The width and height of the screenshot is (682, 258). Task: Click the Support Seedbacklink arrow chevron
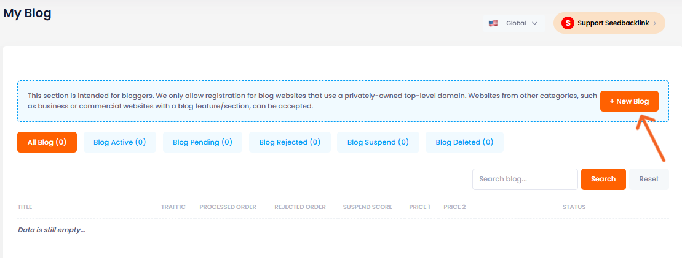654,23
